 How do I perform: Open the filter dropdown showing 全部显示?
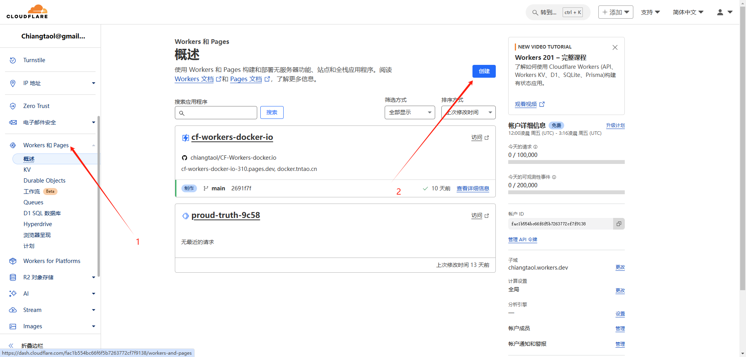pyautogui.click(x=410, y=112)
